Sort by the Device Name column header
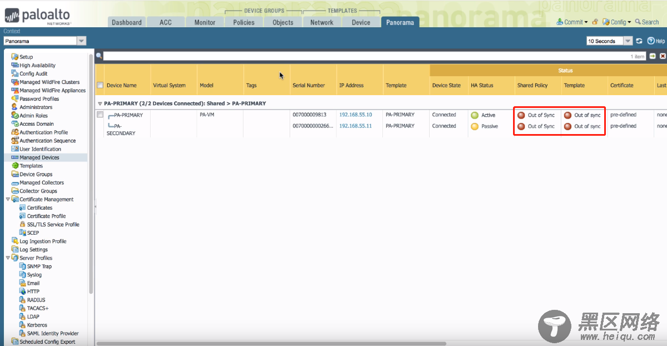Viewport: 667px width, 346px height. tap(122, 85)
